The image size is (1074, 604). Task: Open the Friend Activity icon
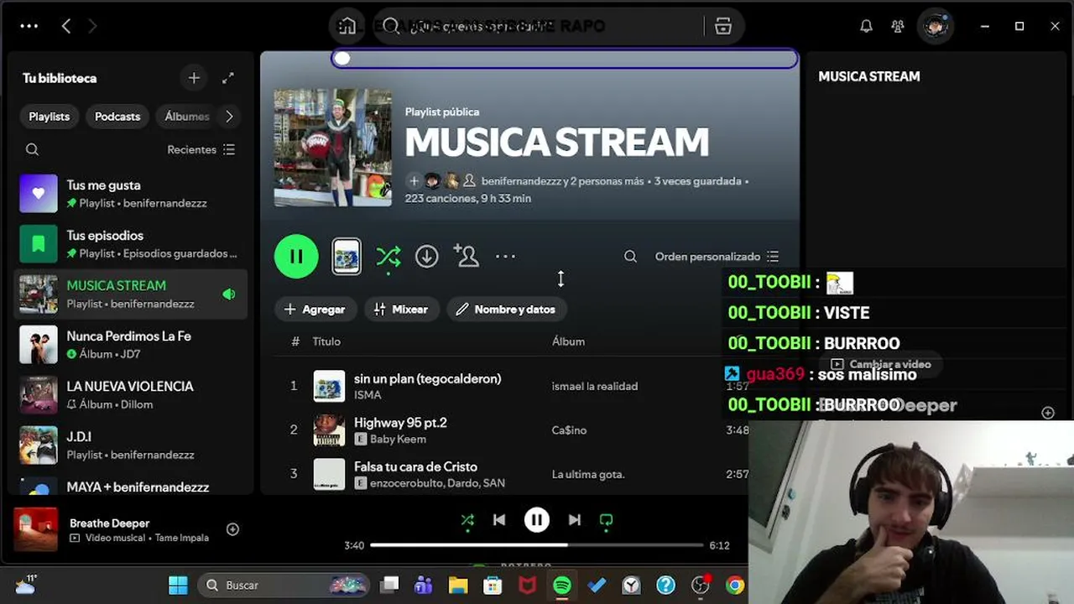(x=898, y=26)
